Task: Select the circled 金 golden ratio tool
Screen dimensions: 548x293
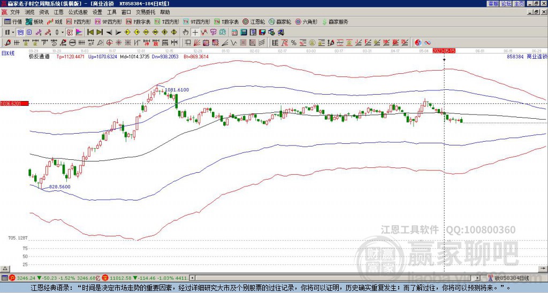Action: pyautogui.click(x=312, y=43)
